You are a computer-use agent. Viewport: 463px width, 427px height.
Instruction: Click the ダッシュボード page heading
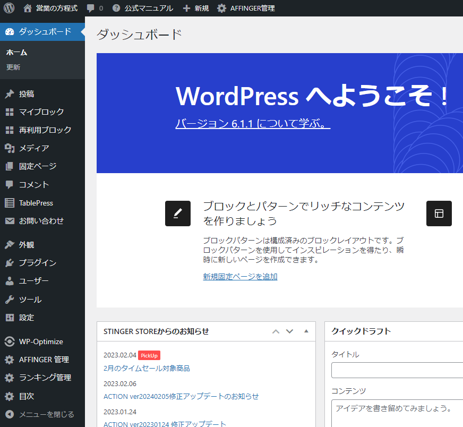tap(139, 35)
